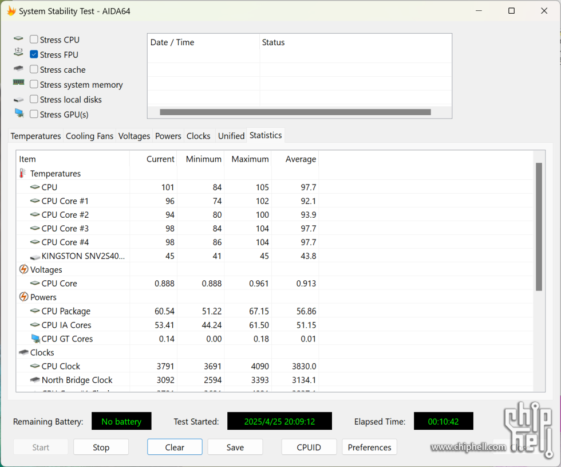Click the icon beside CPU Core #3

pyautogui.click(x=35, y=228)
